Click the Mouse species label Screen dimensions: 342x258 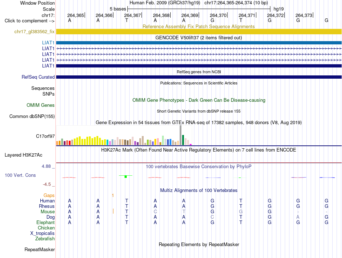coord(48,212)
